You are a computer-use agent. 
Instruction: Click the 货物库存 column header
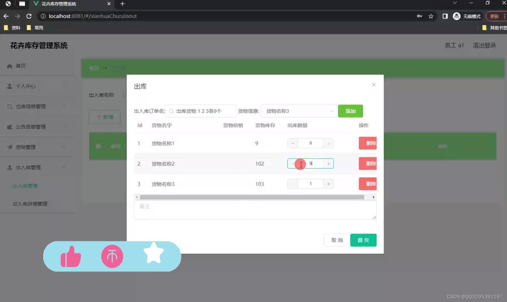tap(265, 125)
